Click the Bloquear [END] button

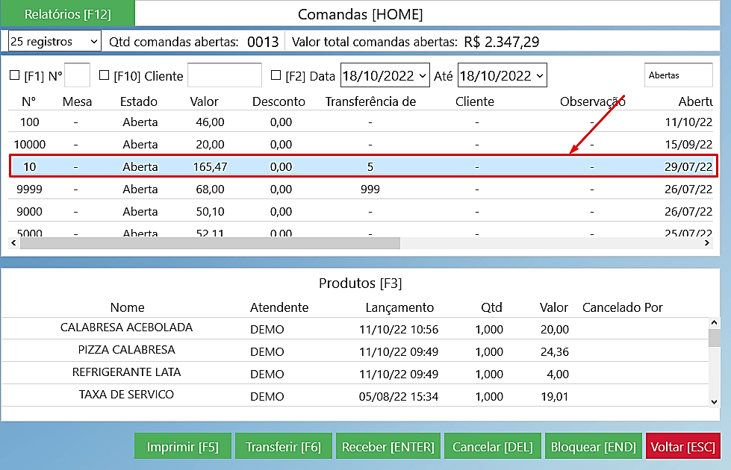(x=593, y=447)
